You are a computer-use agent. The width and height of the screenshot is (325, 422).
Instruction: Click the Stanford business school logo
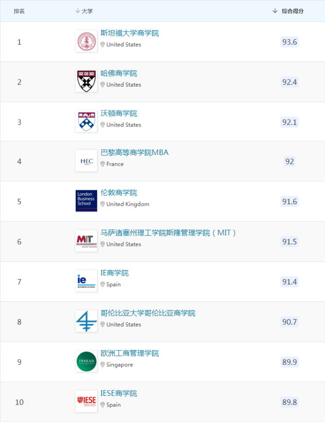[x=86, y=42]
